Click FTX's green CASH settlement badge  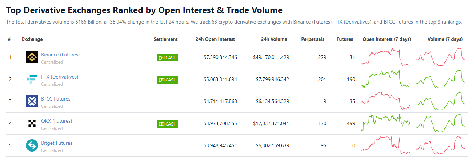pos(168,80)
